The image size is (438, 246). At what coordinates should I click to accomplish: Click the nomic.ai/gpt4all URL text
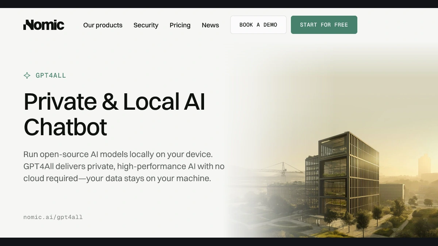[53, 217]
